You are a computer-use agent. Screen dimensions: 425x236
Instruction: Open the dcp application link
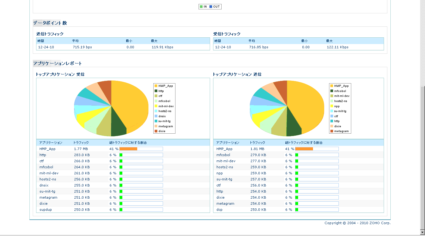tap(219, 210)
